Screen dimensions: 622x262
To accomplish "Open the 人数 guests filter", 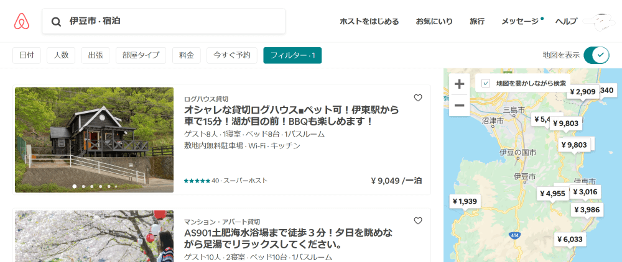I will [61, 55].
